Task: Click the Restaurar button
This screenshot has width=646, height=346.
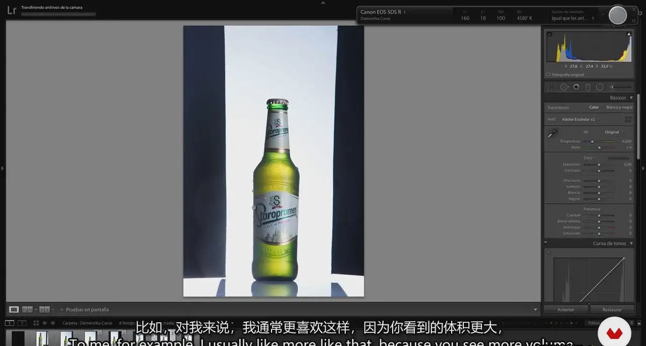Action: pyautogui.click(x=612, y=310)
